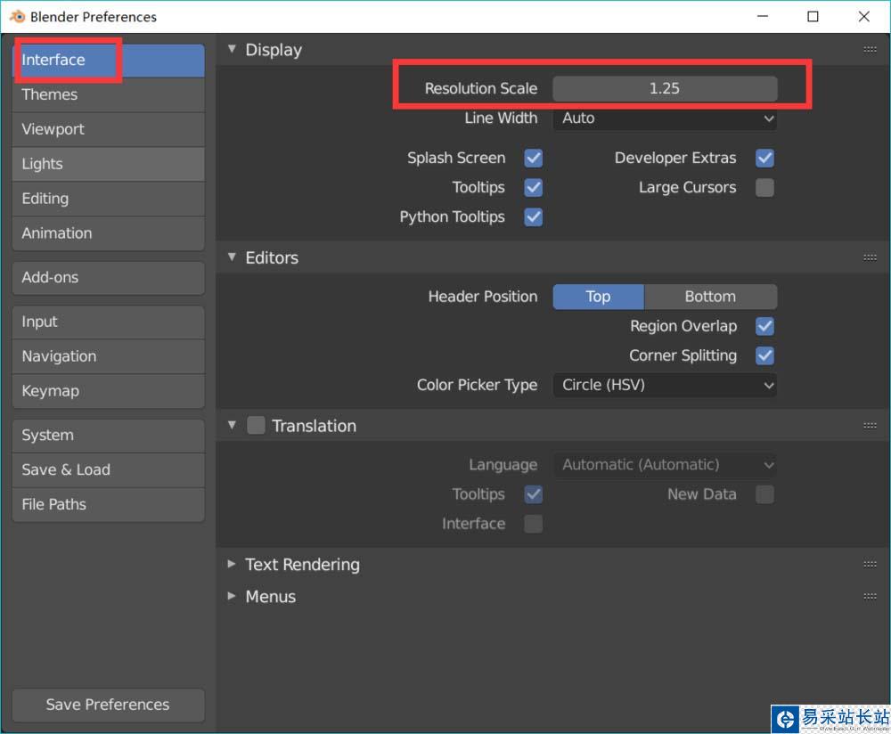
Task: Open the Viewport preferences
Action: (x=108, y=129)
